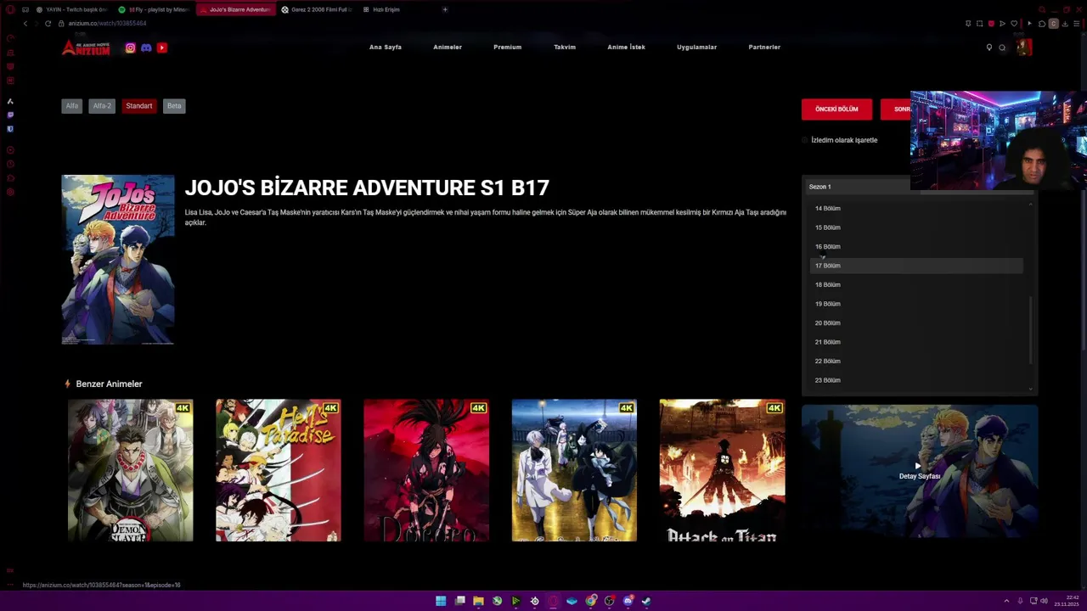This screenshot has height=611, width=1087.
Task: Open the Demon Slayer thumbnail
Action: (x=131, y=470)
